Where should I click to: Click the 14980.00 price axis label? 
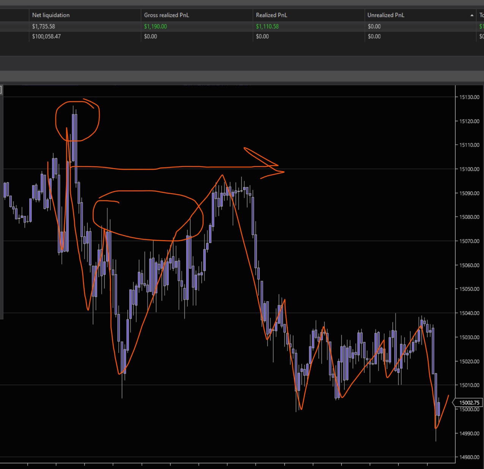(x=469, y=457)
